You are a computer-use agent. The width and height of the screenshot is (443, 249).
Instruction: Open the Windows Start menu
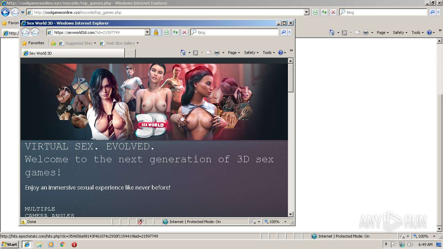pos(10,245)
